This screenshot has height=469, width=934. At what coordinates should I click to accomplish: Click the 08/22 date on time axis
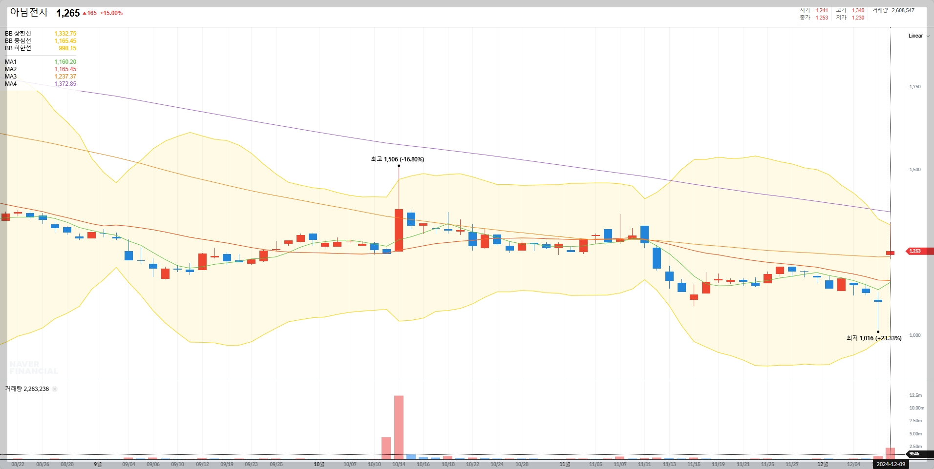pos(18,465)
